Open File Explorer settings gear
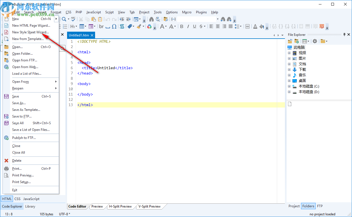This screenshot has height=217, width=352. 315,41
